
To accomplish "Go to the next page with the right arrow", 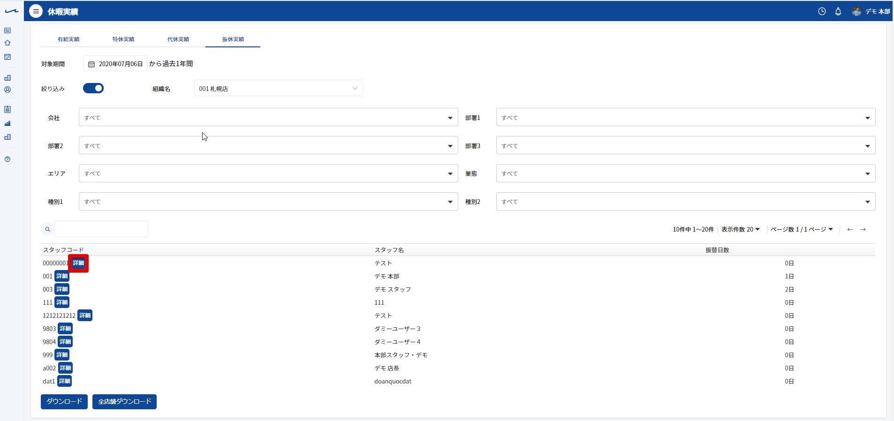I will coord(863,229).
